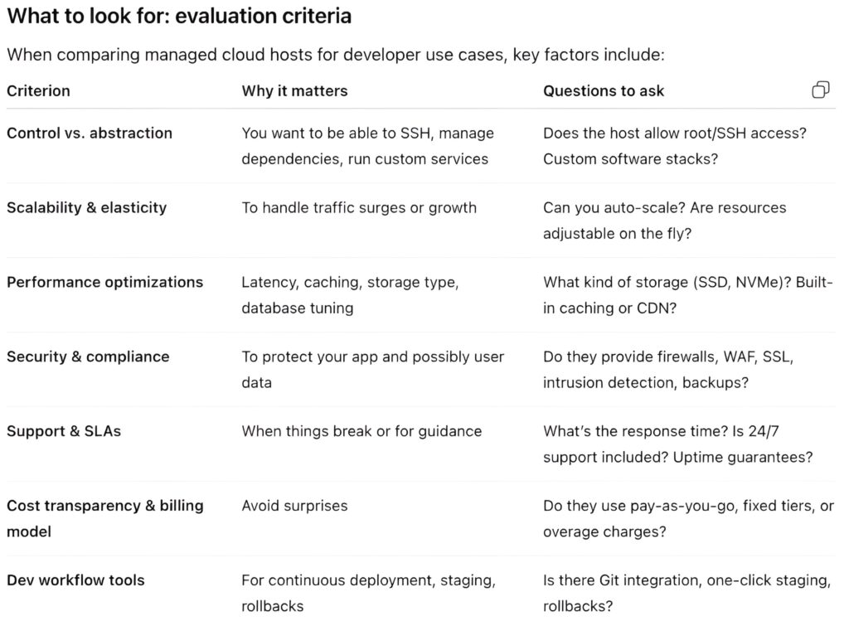Click the 'Questions to ask' column header
This screenshot has width=849, height=621.
(x=604, y=91)
